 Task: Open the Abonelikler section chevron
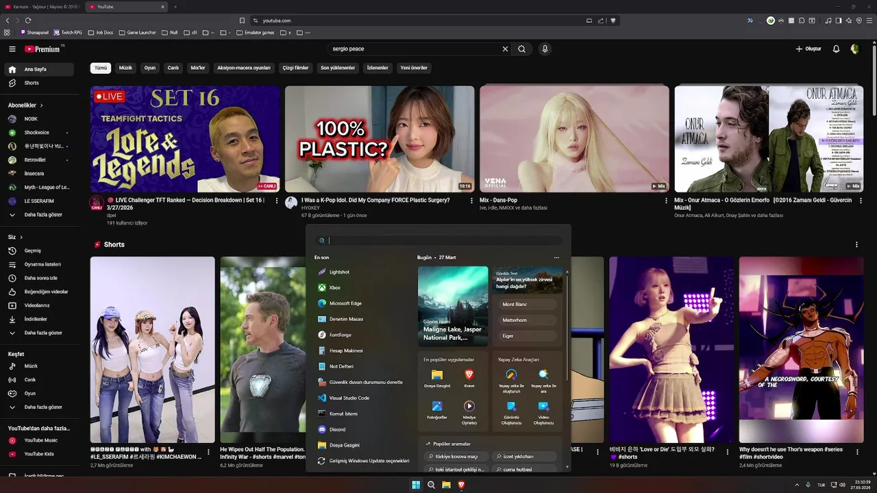pos(41,105)
